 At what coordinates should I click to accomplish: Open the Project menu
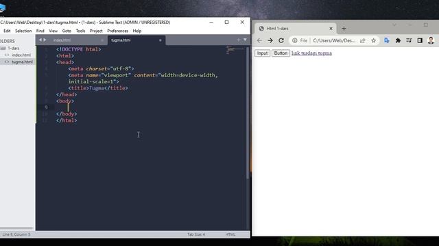(x=96, y=31)
